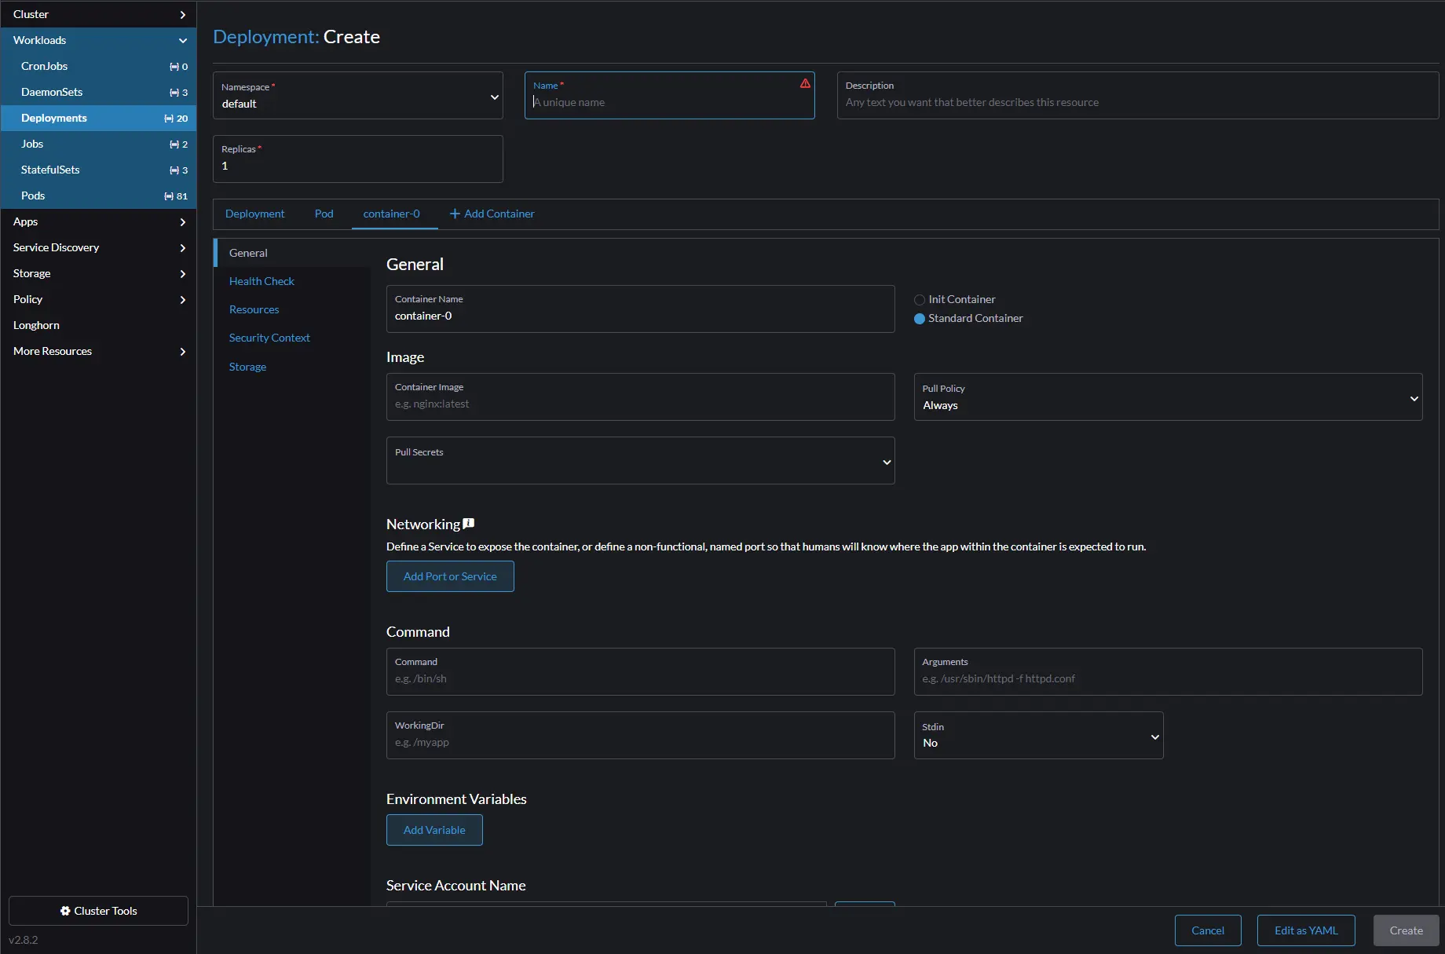Open the Namespace dropdown
This screenshot has width=1445, height=954.
(x=357, y=96)
